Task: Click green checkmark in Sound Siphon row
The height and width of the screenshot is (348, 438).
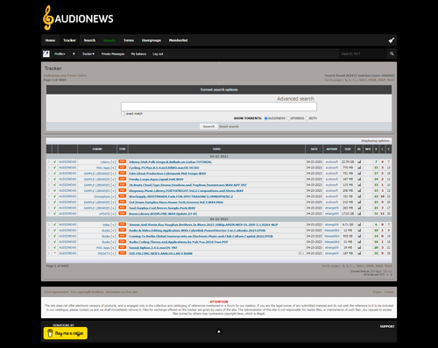Action: click(x=54, y=247)
